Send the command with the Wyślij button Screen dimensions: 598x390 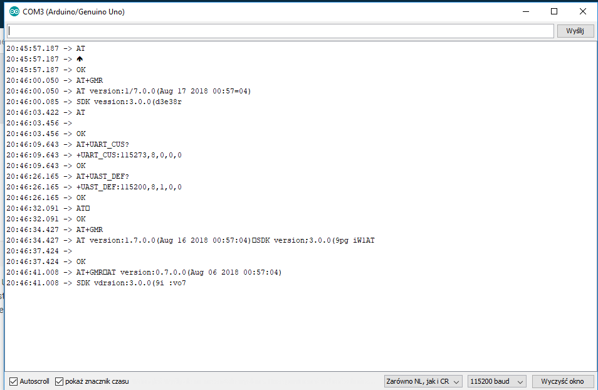coord(575,31)
